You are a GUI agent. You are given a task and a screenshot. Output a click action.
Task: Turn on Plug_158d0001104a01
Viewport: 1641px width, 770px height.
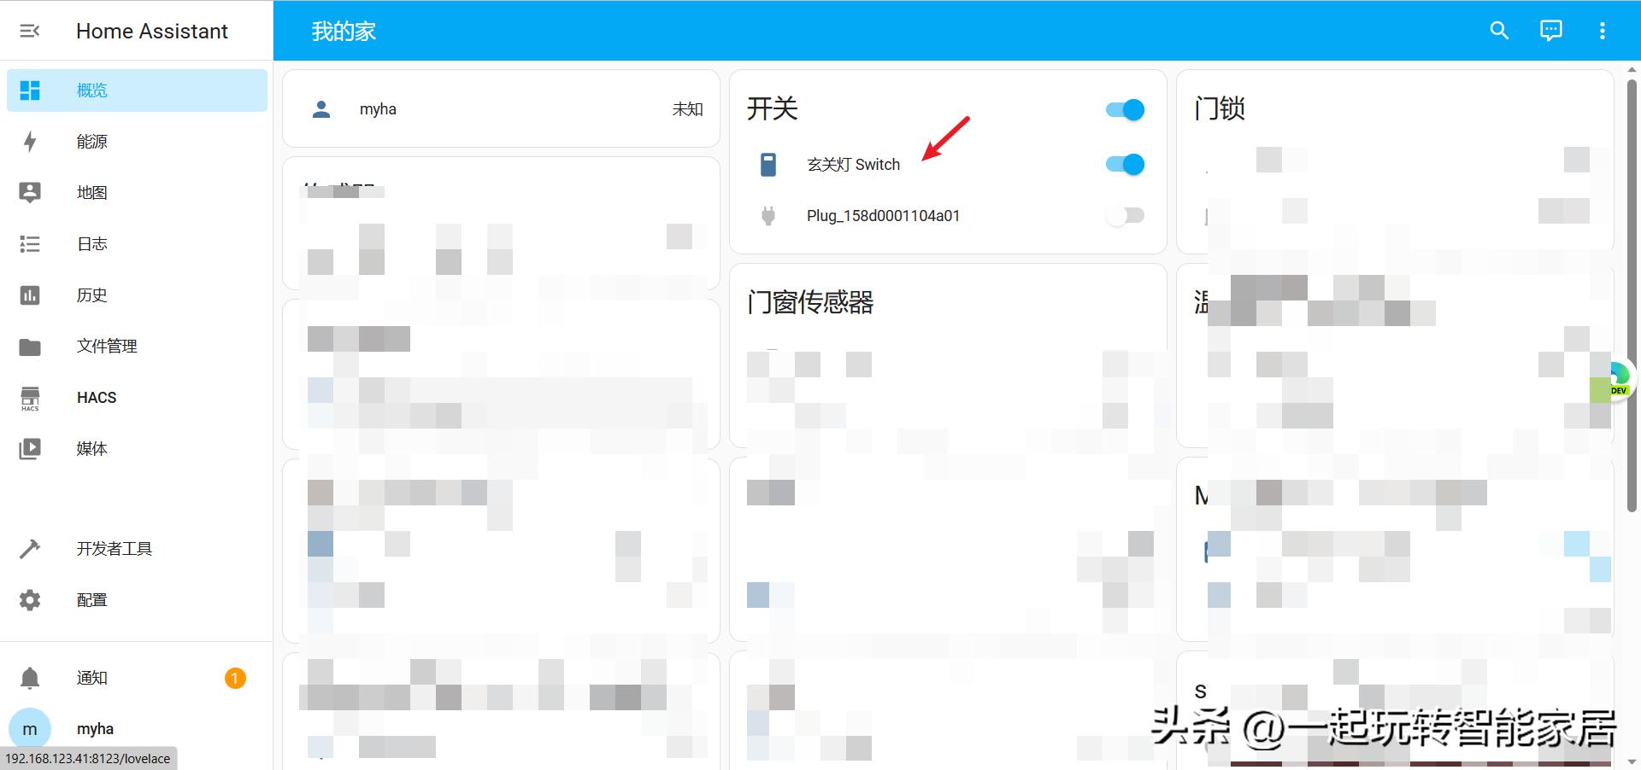click(1125, 215)
